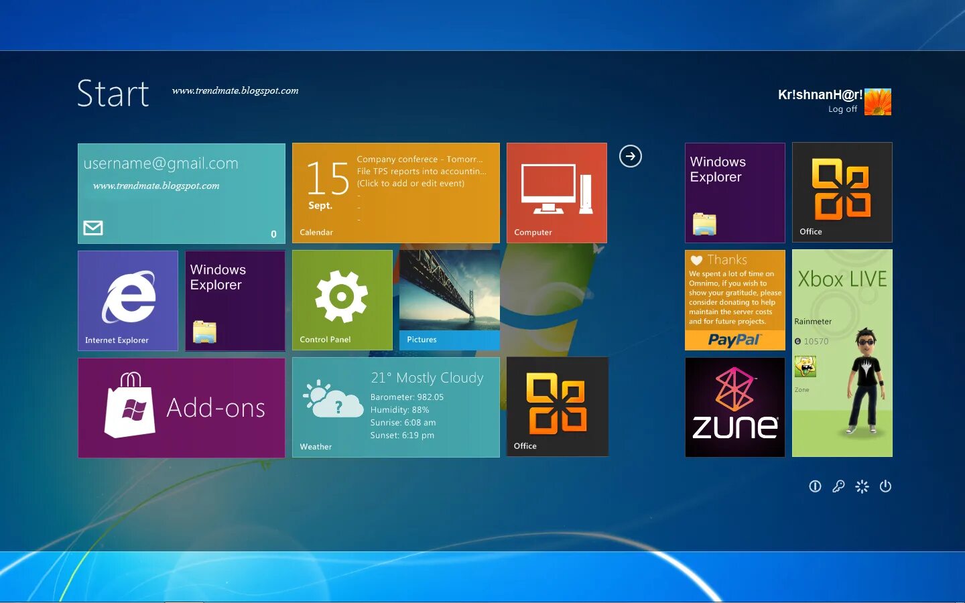
Task: Click the Zone label under the gamer picture
Action: (x=801, y=390)
